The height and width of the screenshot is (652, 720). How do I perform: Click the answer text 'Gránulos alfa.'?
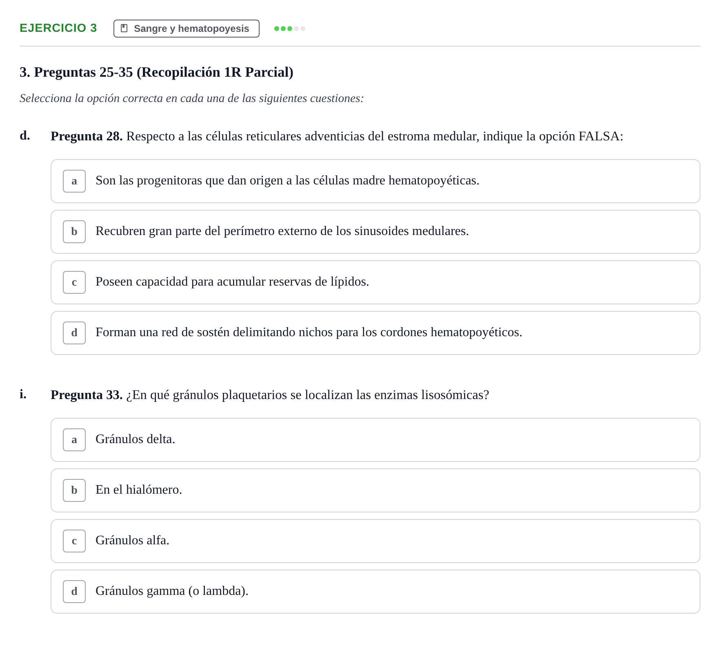[x=132, y=540]
